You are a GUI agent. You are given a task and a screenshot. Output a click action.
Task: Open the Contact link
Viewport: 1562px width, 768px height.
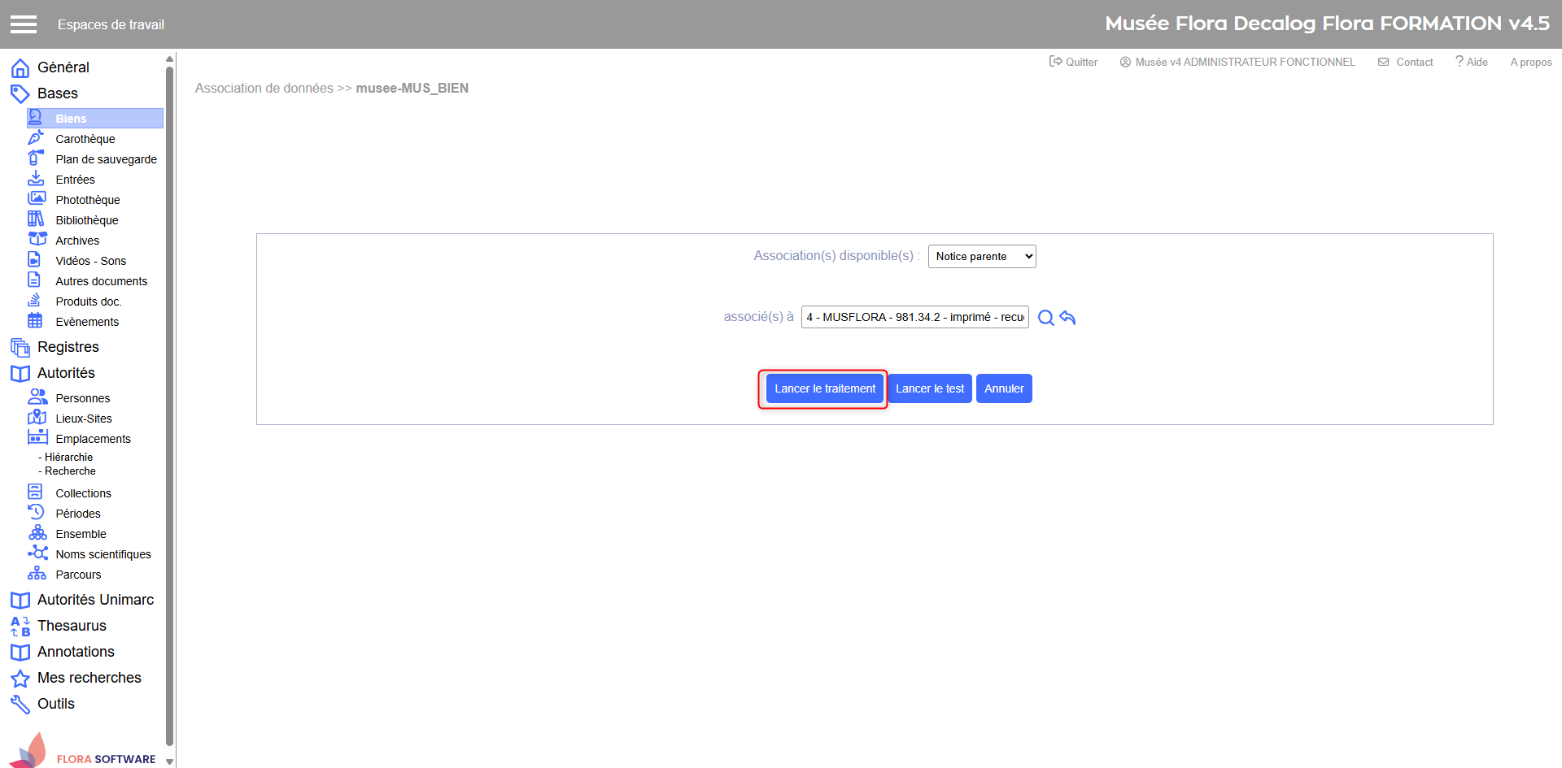[x=1406, y=62]
